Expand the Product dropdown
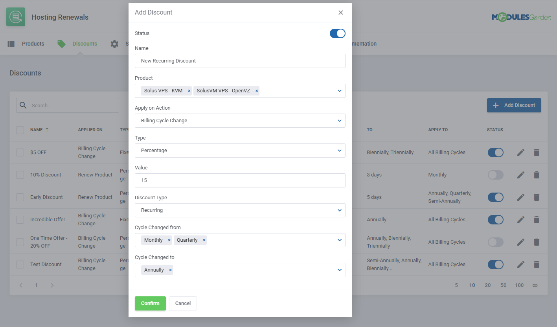The height and width of the screenshot is (327, 557). tap(340, 91)
